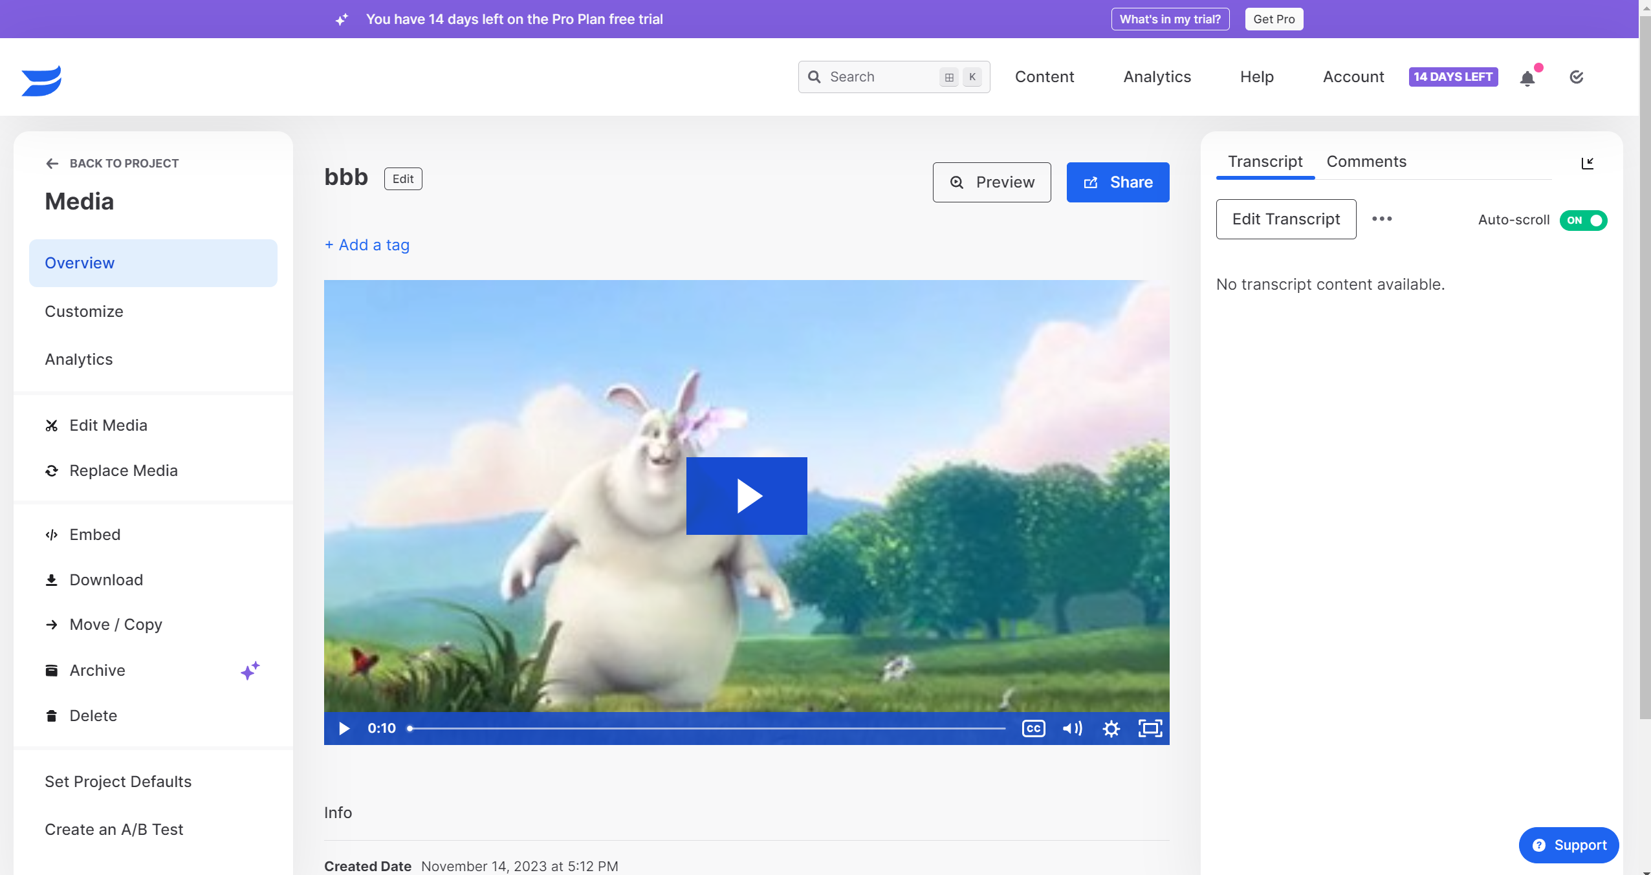Switch to the Comments tab
Viewport: 1651px width, 875px height.
point(1366,162)
